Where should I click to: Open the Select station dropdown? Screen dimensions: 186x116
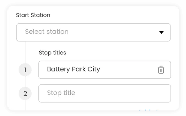click(93, 32)
